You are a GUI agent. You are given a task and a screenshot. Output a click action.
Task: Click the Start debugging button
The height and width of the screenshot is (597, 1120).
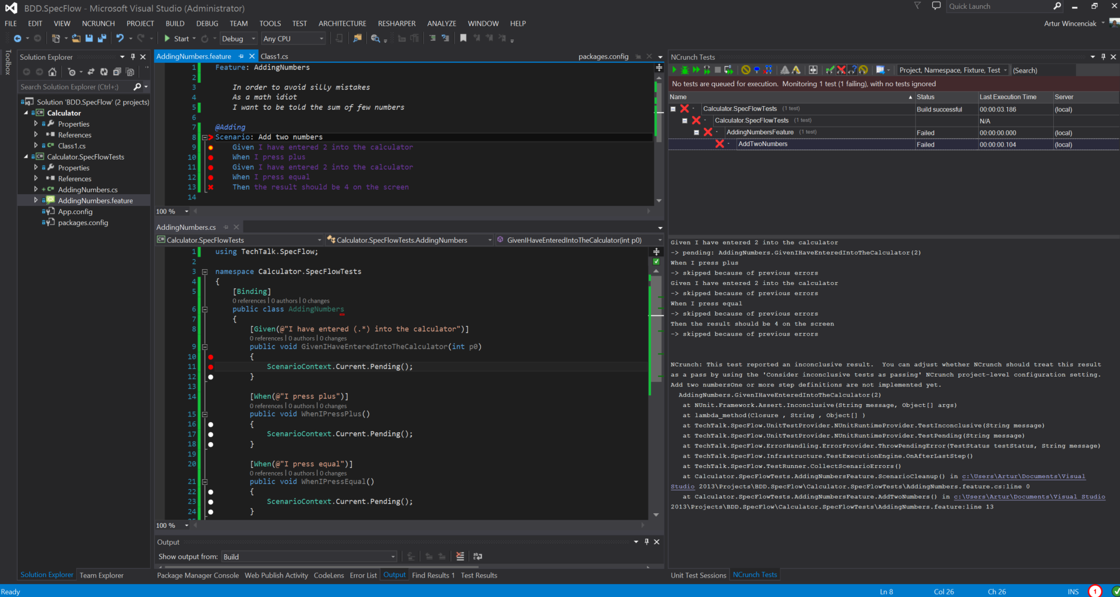176,39
